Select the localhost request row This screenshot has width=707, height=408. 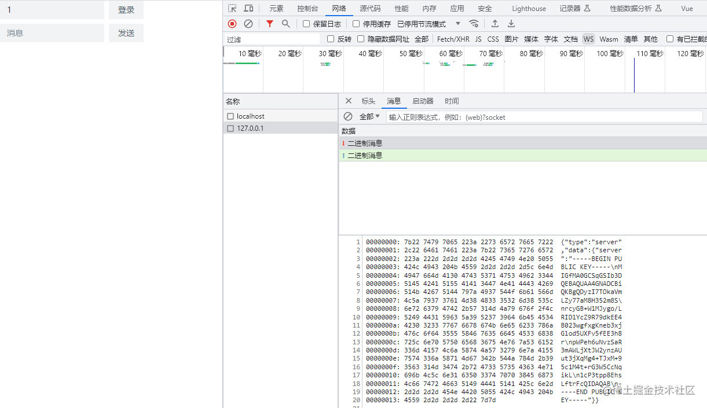point(281,116)
